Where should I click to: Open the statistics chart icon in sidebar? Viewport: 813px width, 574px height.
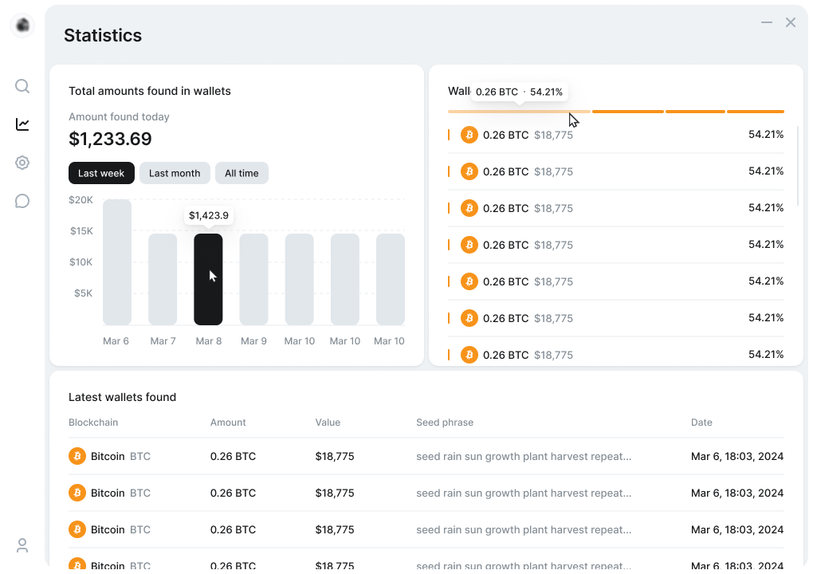(x=22, y=124)
